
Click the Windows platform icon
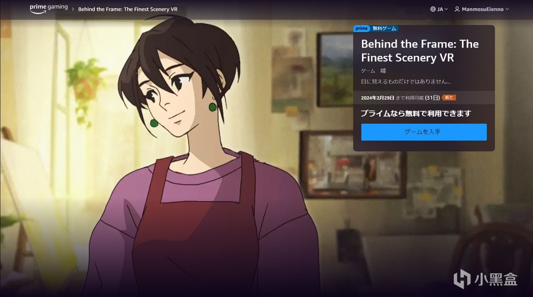(x=383, y=71)
